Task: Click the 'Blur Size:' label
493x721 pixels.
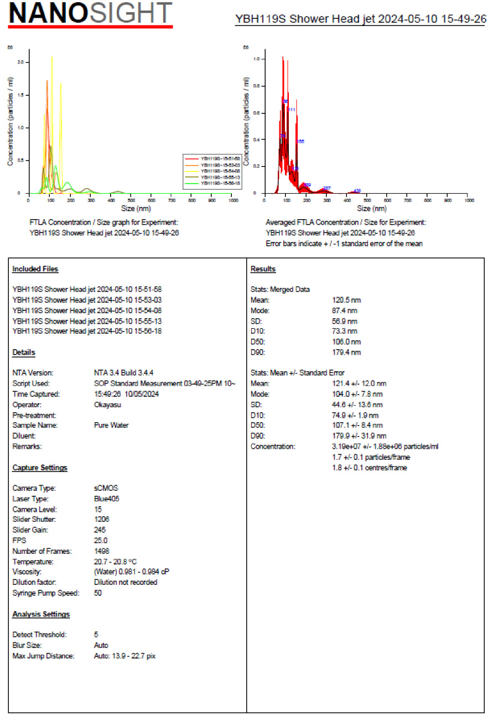Action: tap(28, 645)
